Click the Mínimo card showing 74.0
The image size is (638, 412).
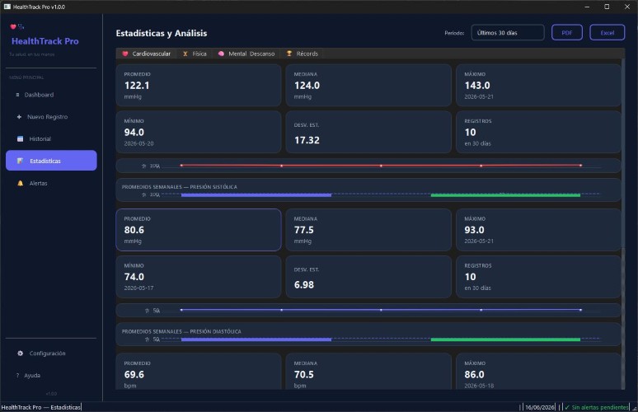[x=199, y=277]
